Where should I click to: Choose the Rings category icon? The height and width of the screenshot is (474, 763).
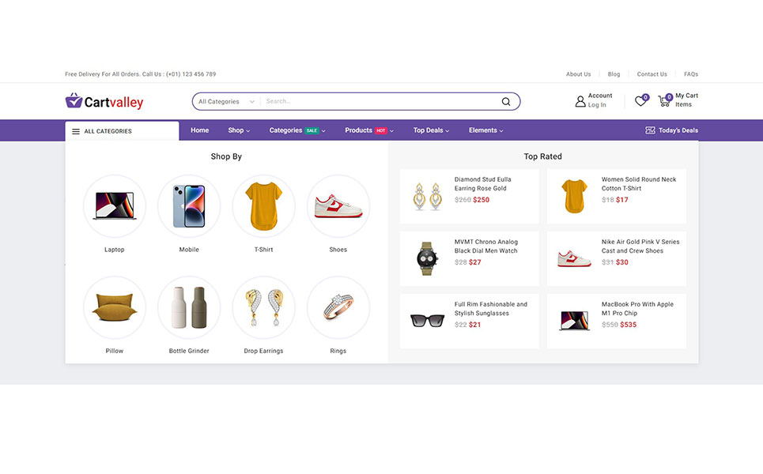338,307
